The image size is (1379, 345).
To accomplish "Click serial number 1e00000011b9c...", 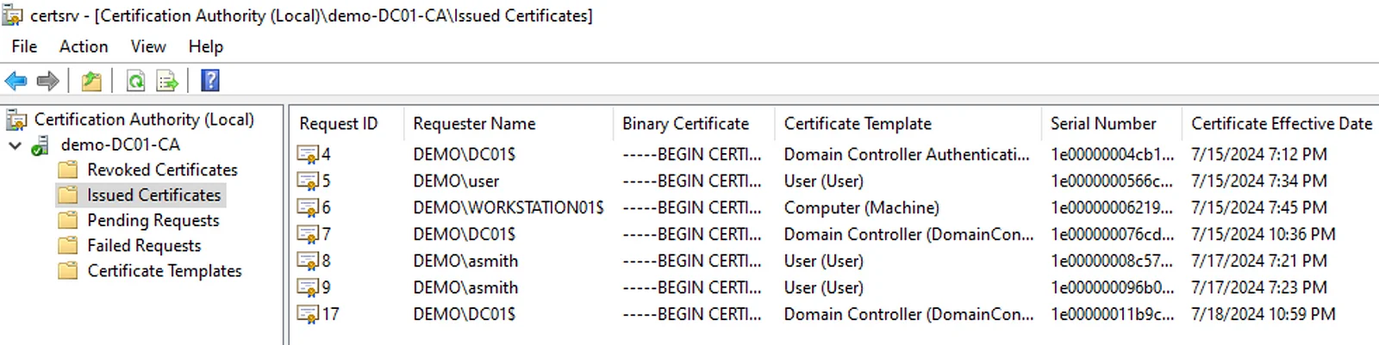I will point(1112,315).
